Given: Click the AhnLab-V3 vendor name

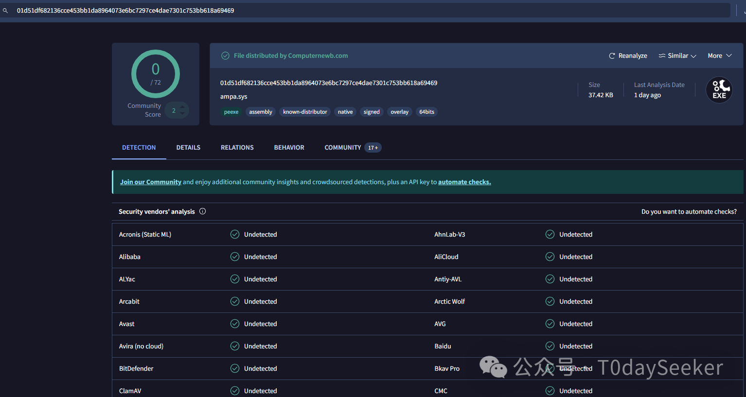Looking at the screenshot, I should pos(450,234).
